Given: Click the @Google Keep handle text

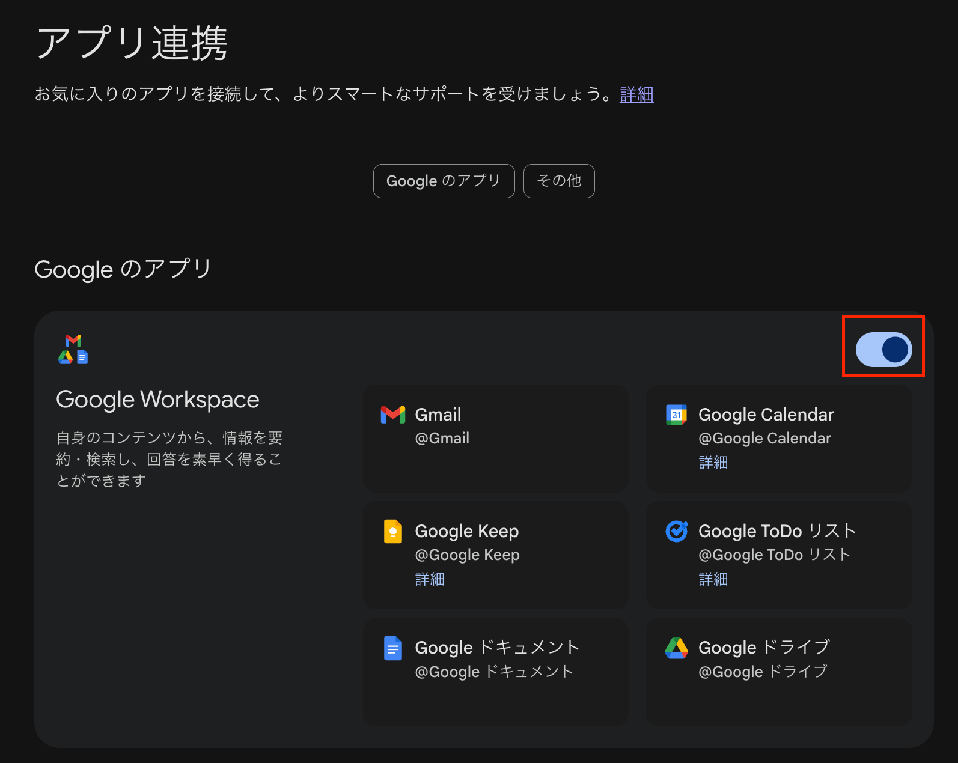Looking at the screenshot, I should point(468,555).
